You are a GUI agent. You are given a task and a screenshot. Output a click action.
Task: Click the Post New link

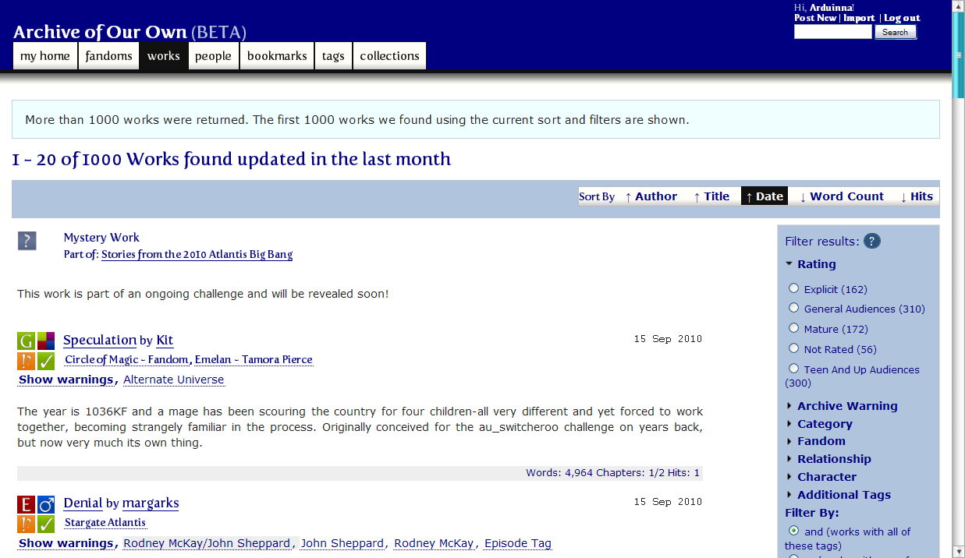coord(815,18)
